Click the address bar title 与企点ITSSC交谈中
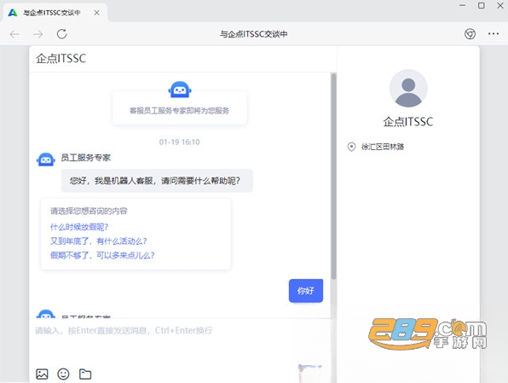Image resolution: width=508 pixels, height=383 pixels. coord(254,34)
